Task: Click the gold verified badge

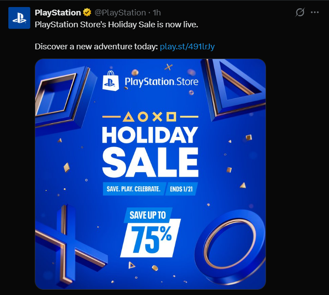Action: [87, 12]
